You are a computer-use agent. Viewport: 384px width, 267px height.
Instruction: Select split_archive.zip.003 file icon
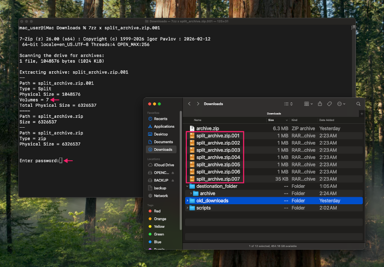[192, 150]
